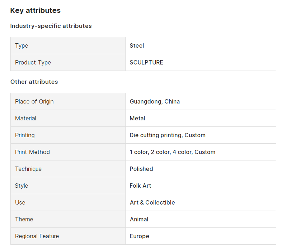Select the Folk Art style value
The height and width of the screenshot is (245, 287).
click(x=140, y=186)
